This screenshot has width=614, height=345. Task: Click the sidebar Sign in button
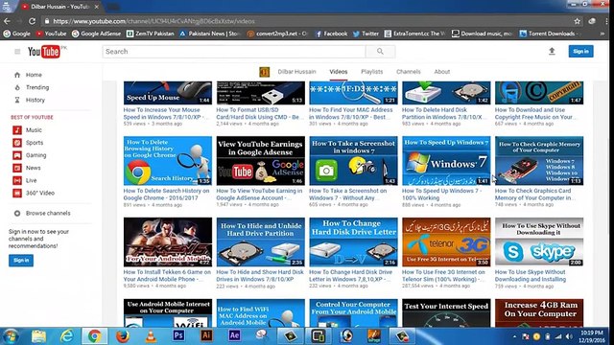point(21,261)
